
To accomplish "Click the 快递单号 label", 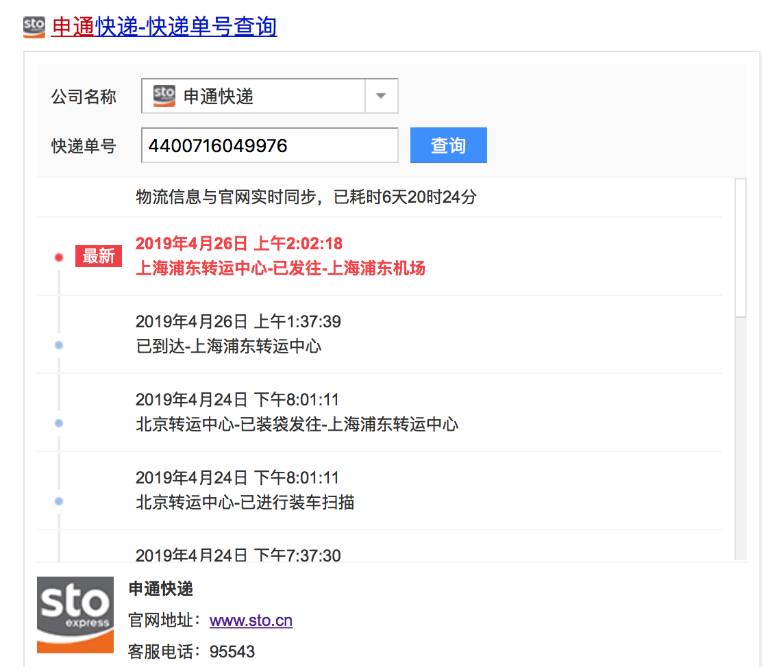I will [x=84, y=146].
